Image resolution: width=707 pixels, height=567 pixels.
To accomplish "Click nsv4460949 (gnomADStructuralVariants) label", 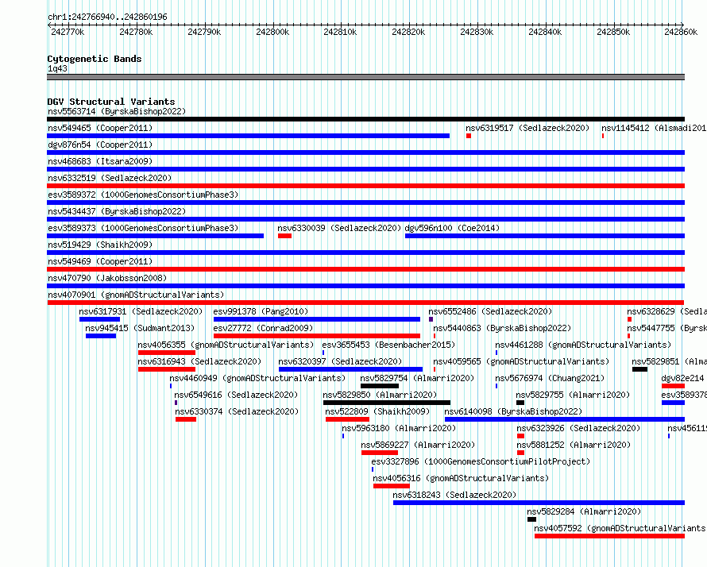I will (x=257, y=378).
